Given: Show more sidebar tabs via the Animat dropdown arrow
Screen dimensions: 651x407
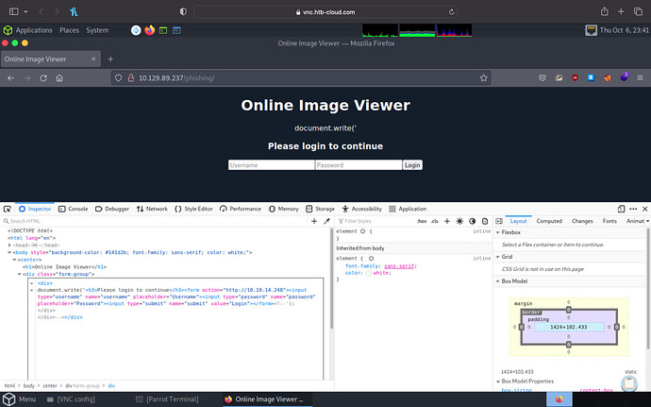Looking at the screenshot, I should tap(647, 221).
